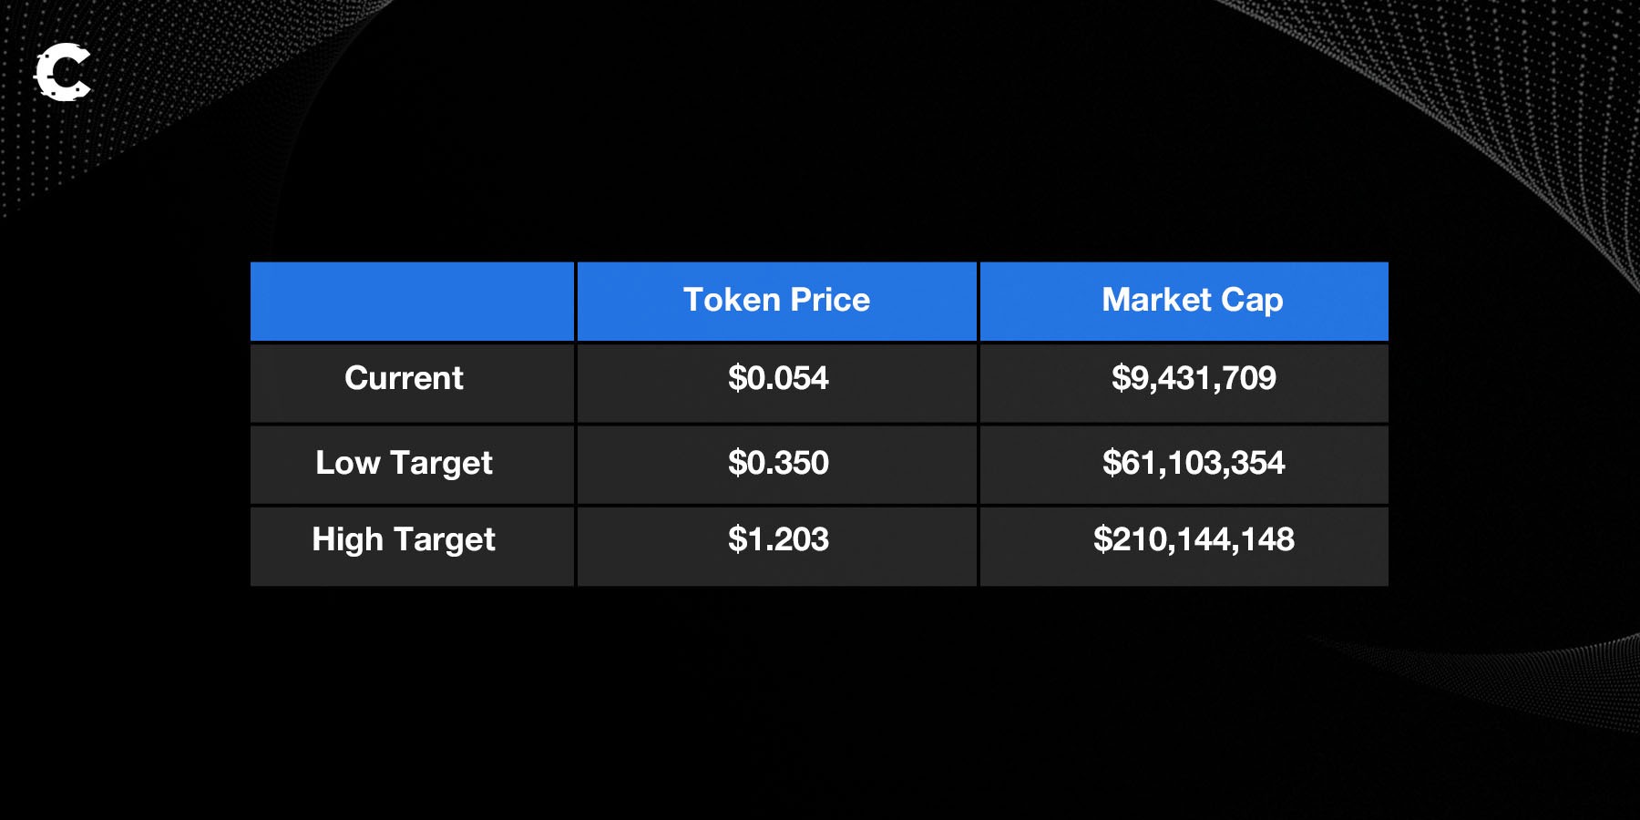Click the $210,144,148 market cap value
Viewport: 1640px width, 820px height.
pyautogui.click(x=1194, y=539)
